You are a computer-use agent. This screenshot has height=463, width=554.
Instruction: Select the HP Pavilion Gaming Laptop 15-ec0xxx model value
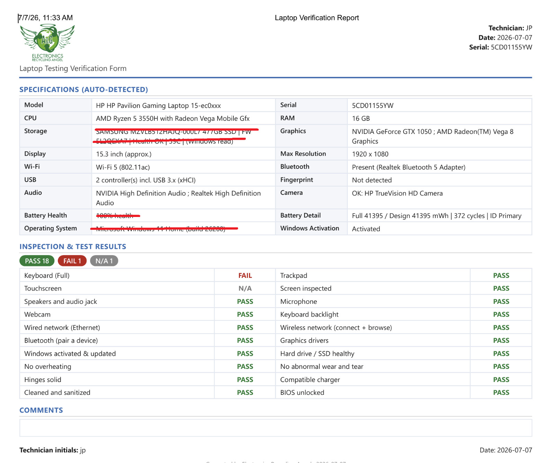tap(158, 106)
